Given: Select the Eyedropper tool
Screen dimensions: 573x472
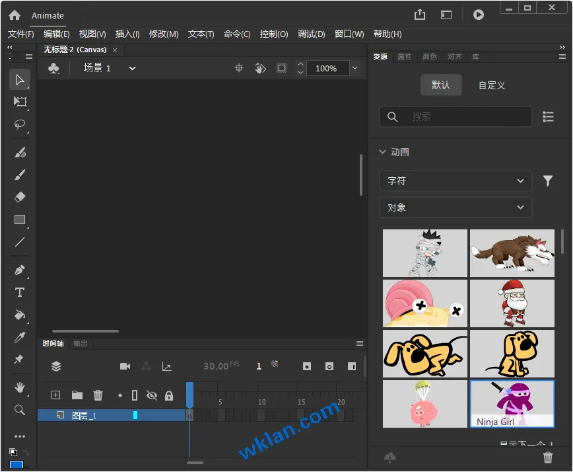Looking at the screenshot, I should [x=20, y=337].
